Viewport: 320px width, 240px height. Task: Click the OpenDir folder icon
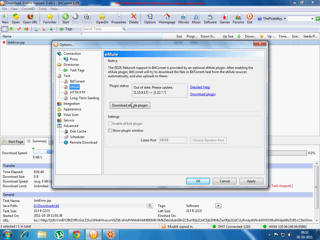pyautogui.click(x=102, y=19)
